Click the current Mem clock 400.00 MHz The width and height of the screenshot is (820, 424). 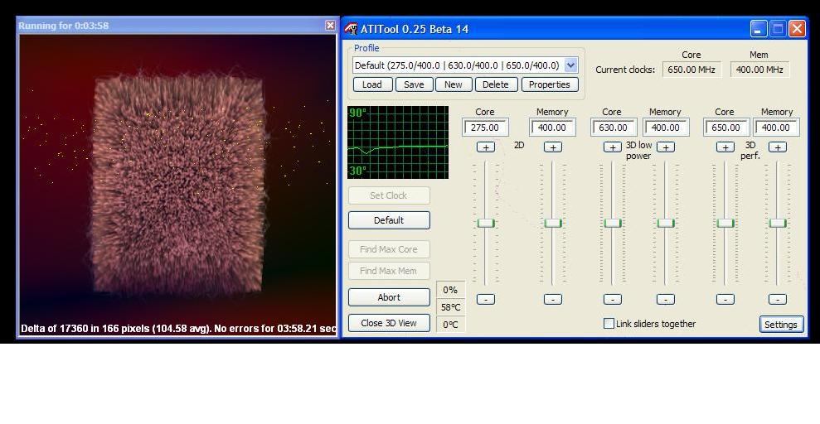pyautogui.click(x=759, y=70)
